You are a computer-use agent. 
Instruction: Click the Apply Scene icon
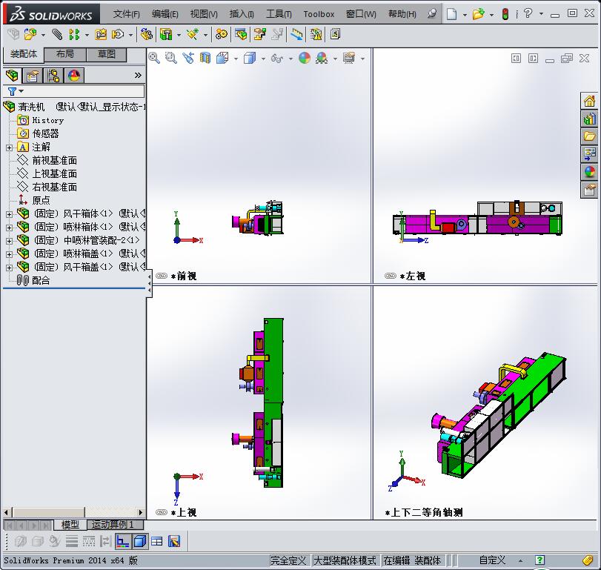click(x=322, y=58)
